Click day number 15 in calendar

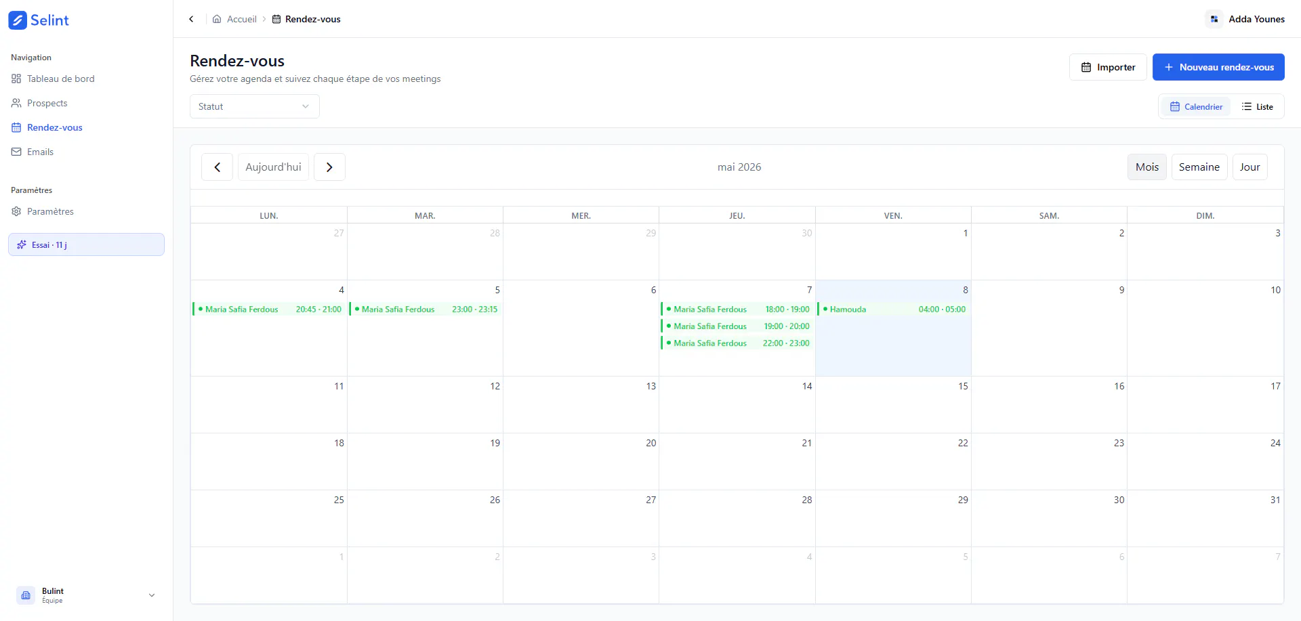963,386
